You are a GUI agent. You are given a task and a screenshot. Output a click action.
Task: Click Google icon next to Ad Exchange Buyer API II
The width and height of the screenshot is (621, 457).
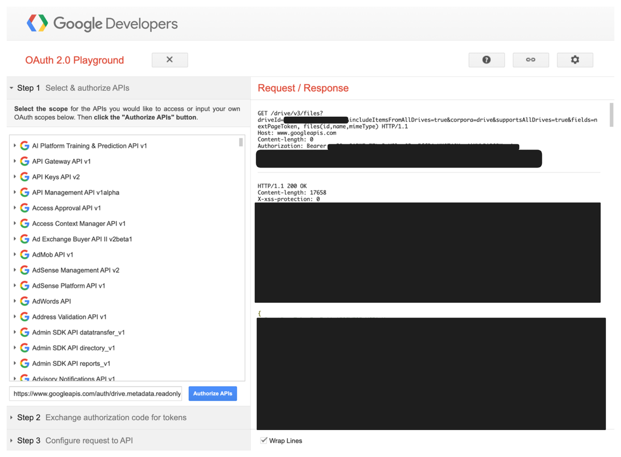(x=24, y=239)
